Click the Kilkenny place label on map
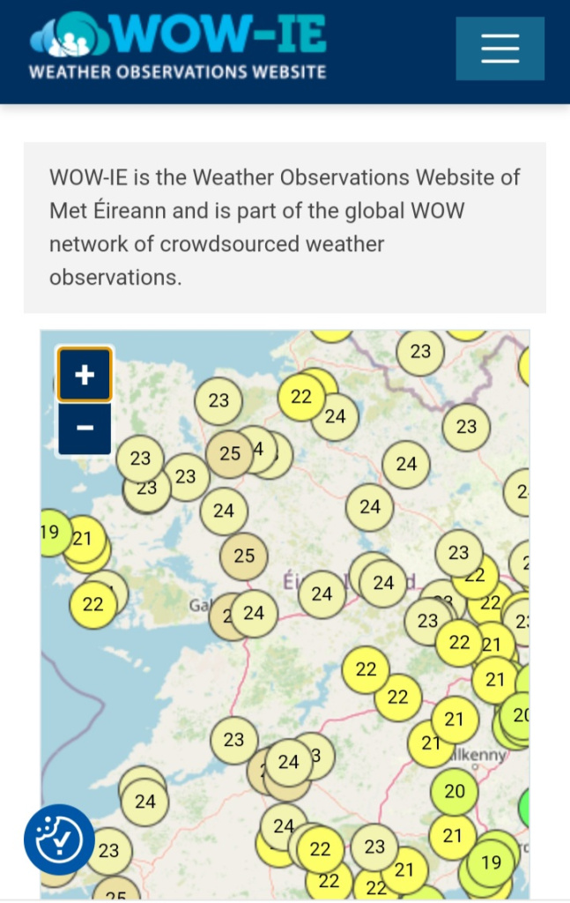 (478, 755)
